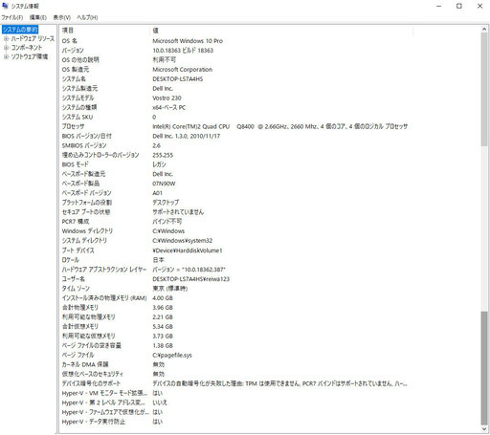Select the BIOS バージョン/日付 row label

(x=87, y=136)
